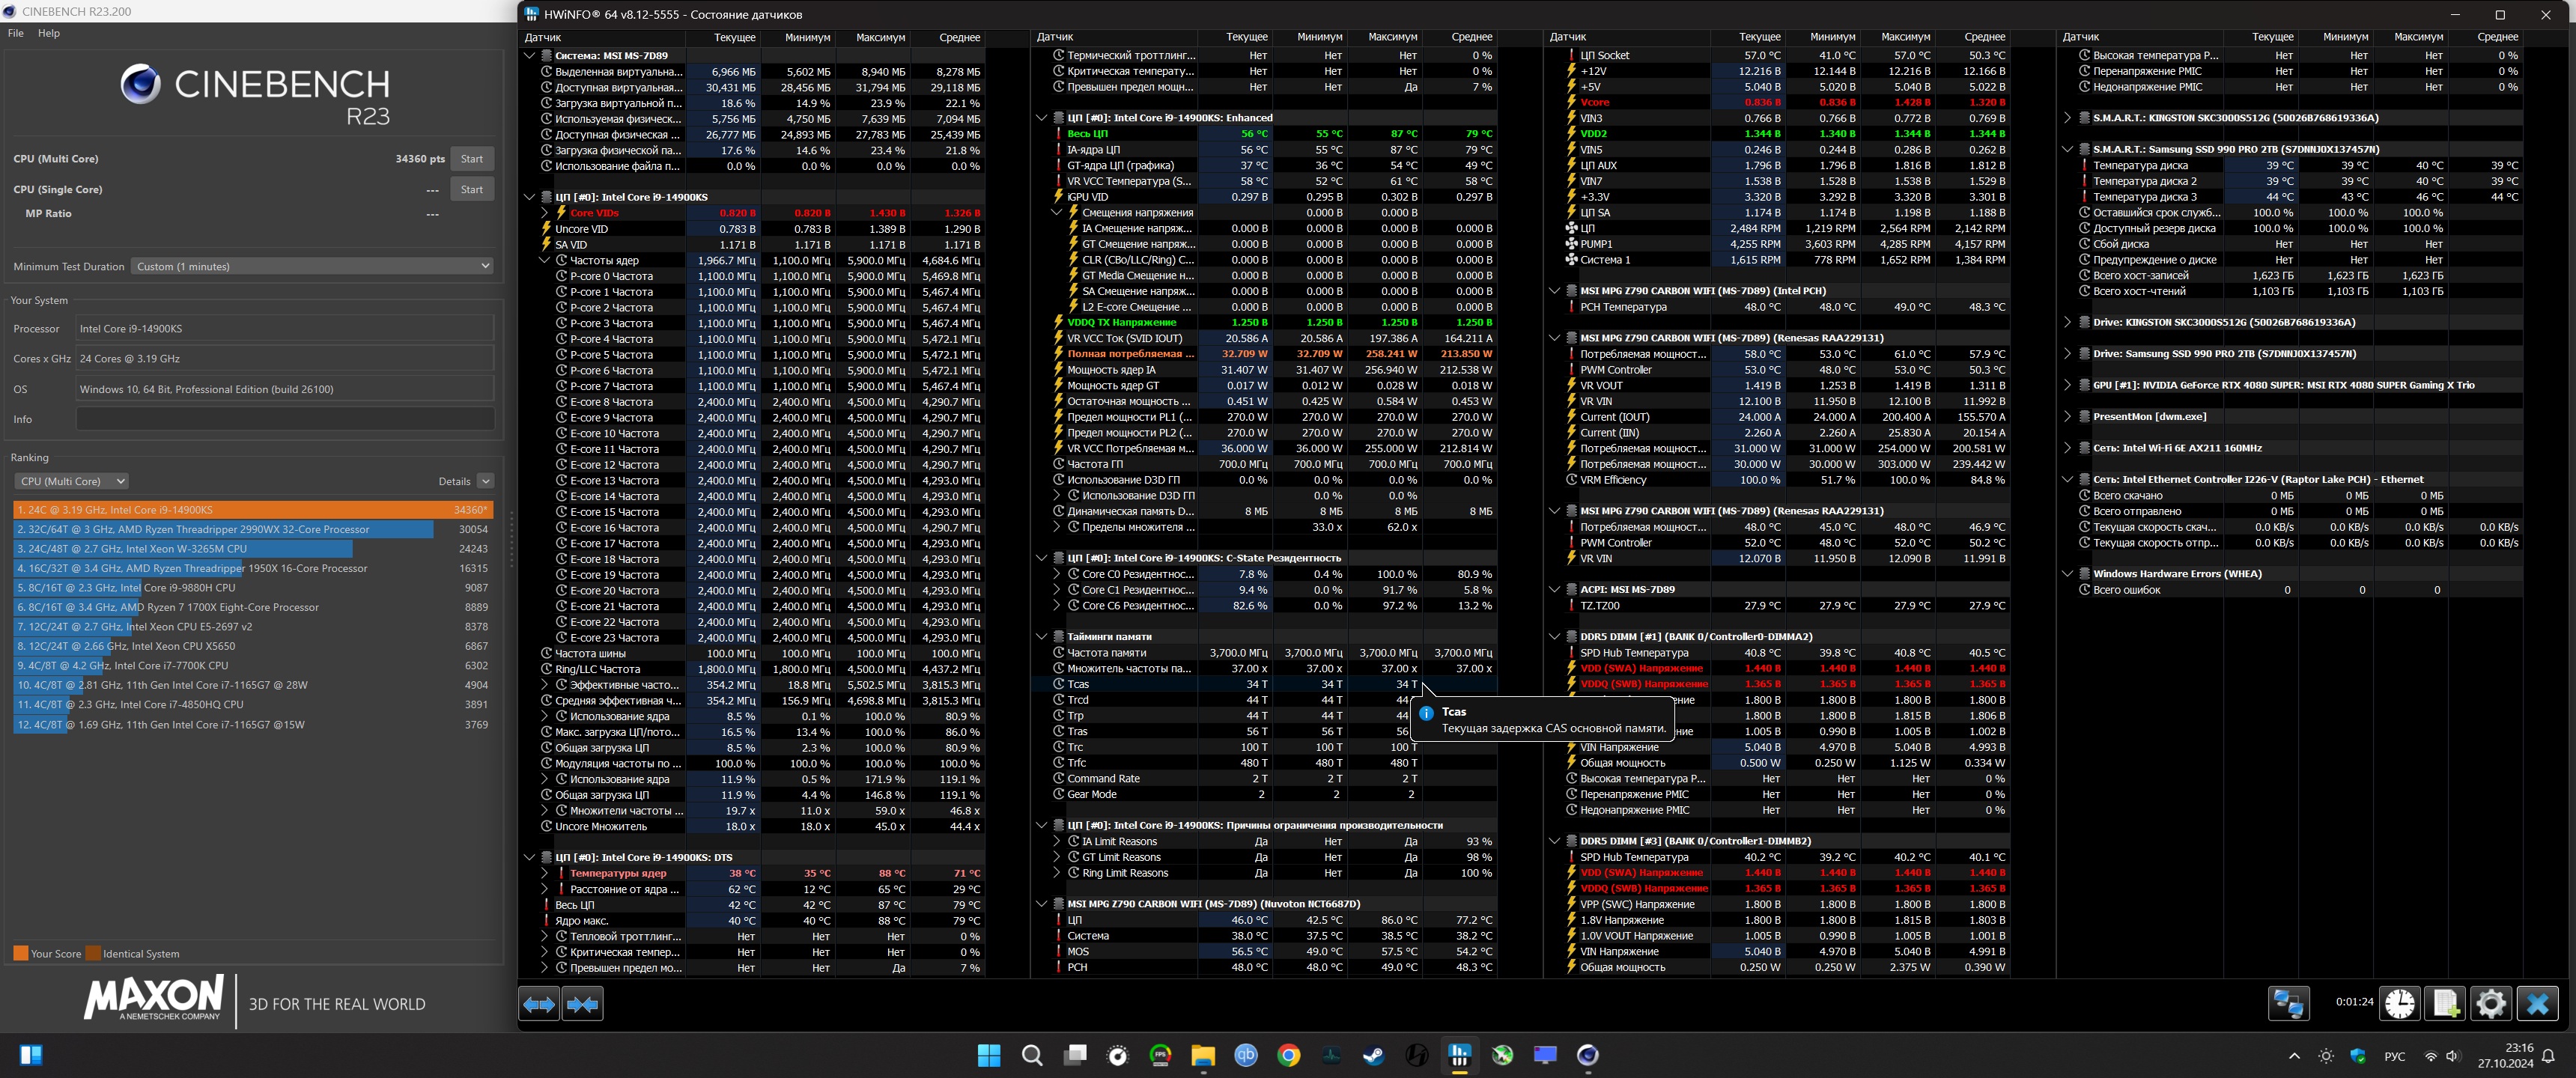
Task: Open Minimum Test Duration dropdown
Action: [313, 266]
